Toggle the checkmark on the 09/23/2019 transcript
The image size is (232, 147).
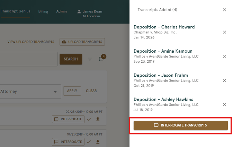(x=89, y=119)
